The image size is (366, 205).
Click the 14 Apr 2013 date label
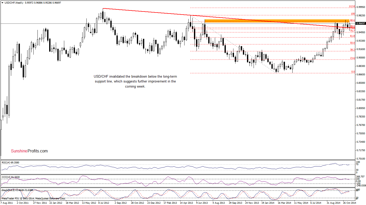187,203
